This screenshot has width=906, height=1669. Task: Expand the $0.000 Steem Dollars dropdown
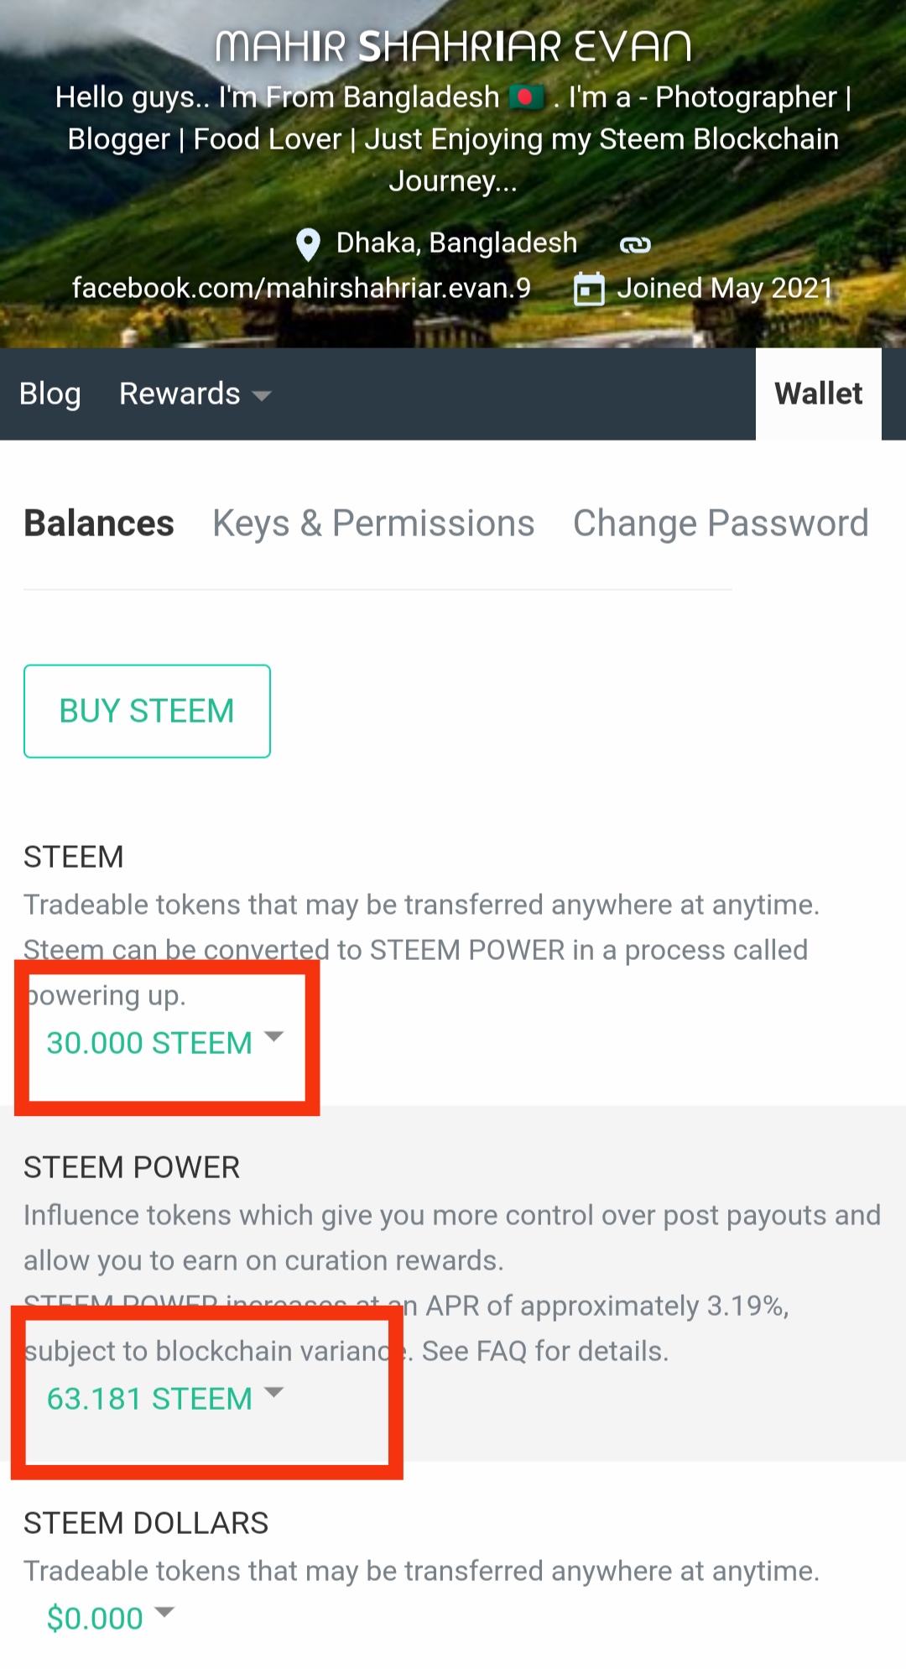(110, 1617)
